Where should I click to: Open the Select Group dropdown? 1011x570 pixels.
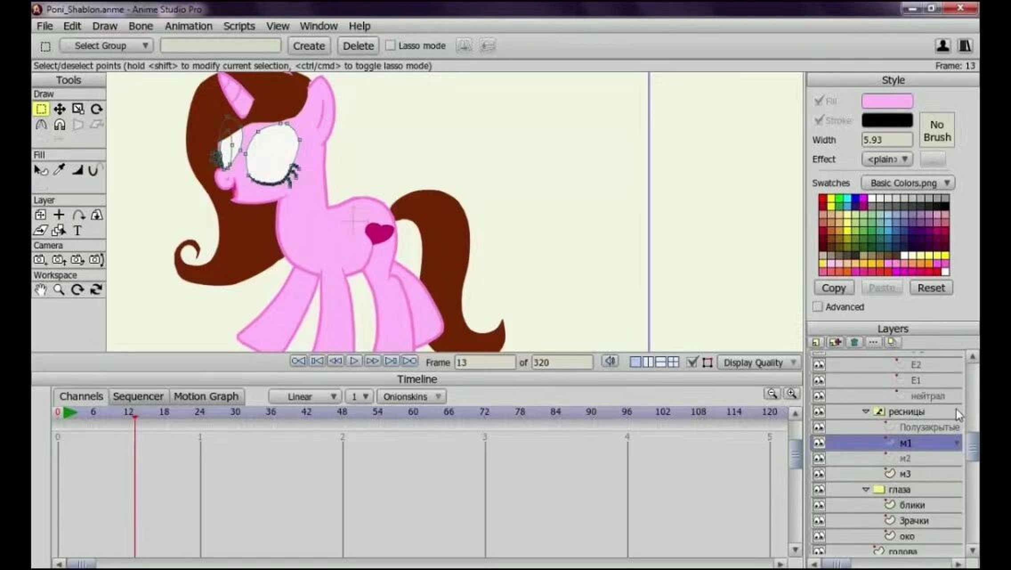pyautogui.click(x=107, y=45)
